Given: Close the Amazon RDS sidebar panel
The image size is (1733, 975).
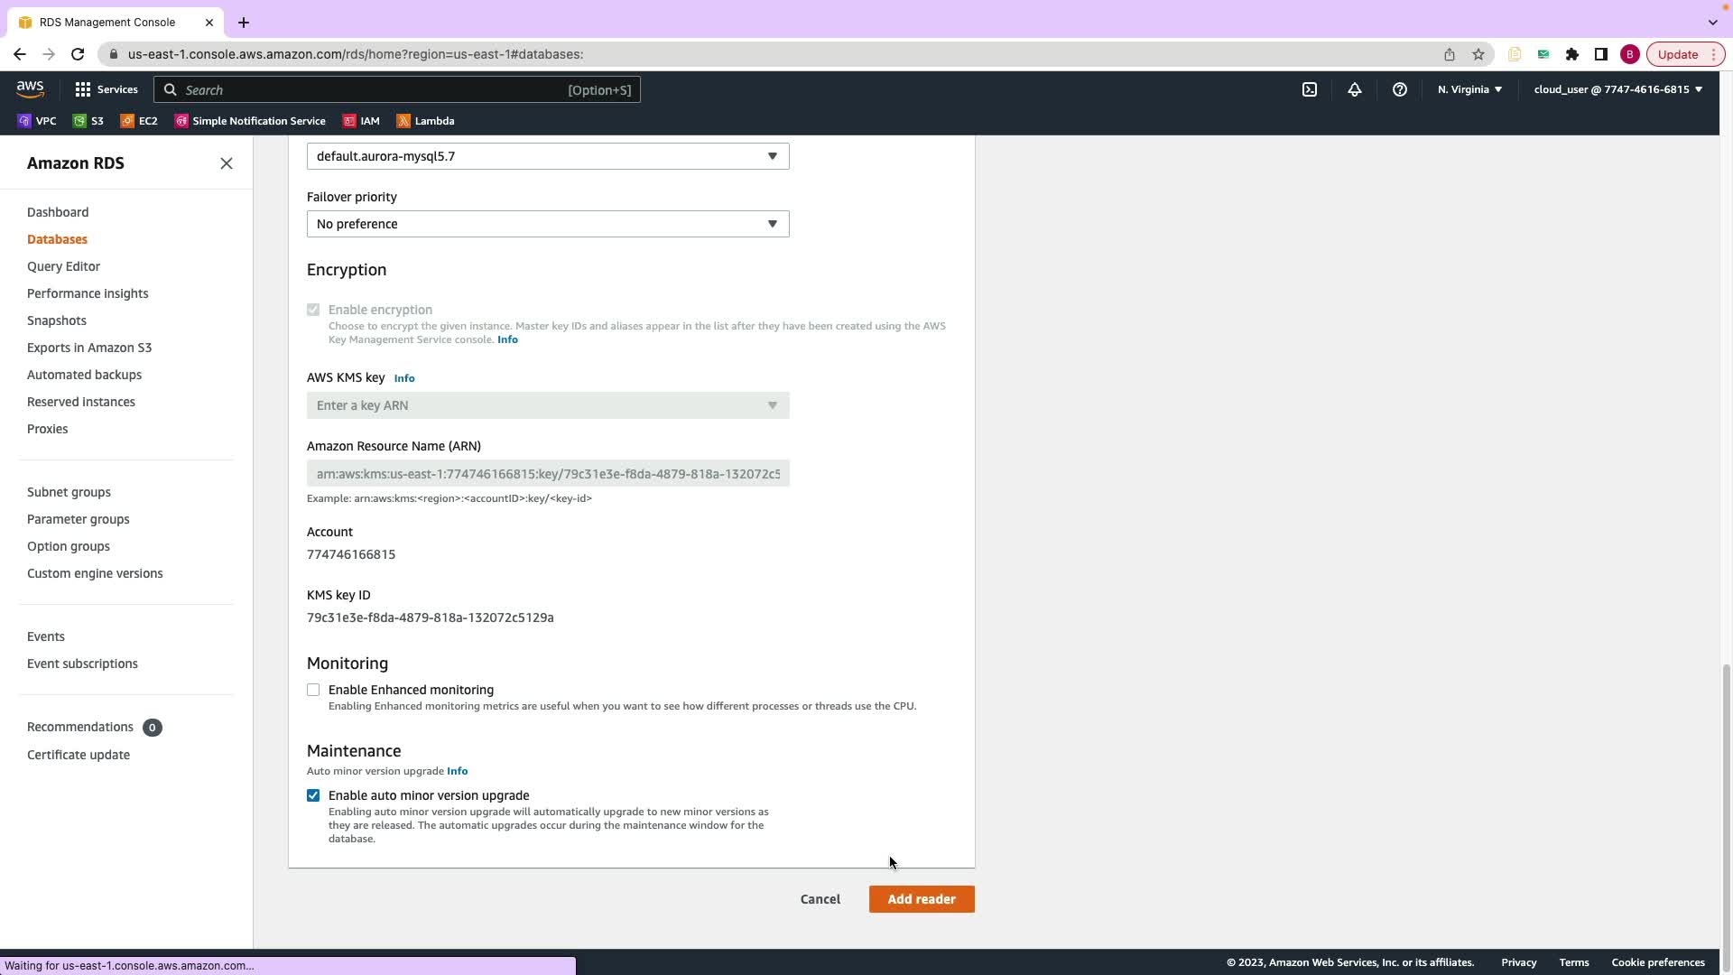Looking at the screenshot, I should click(227, 163).
